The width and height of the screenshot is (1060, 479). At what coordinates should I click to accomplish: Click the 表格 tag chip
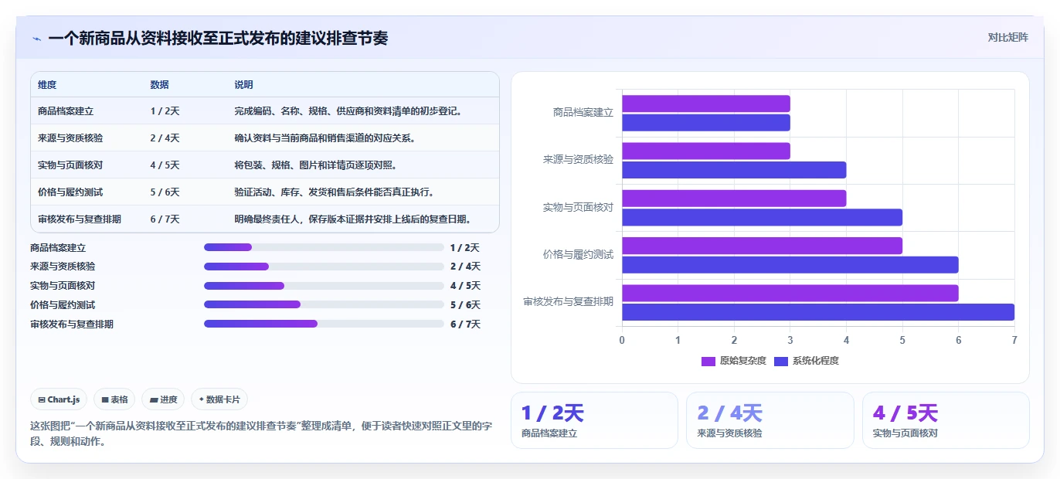[x=114, y=399]
